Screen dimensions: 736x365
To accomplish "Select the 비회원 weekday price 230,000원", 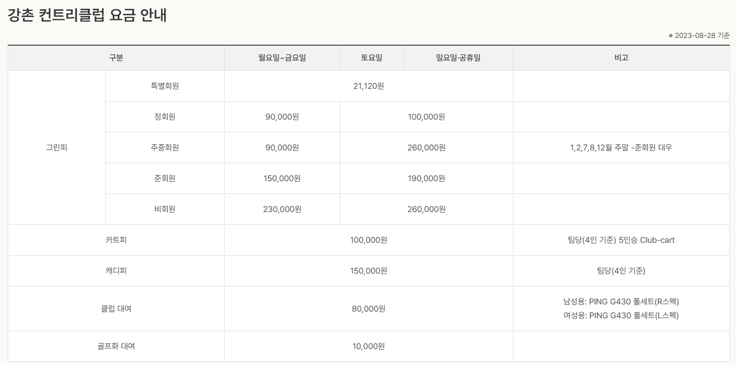I will [x=282, y=209].
